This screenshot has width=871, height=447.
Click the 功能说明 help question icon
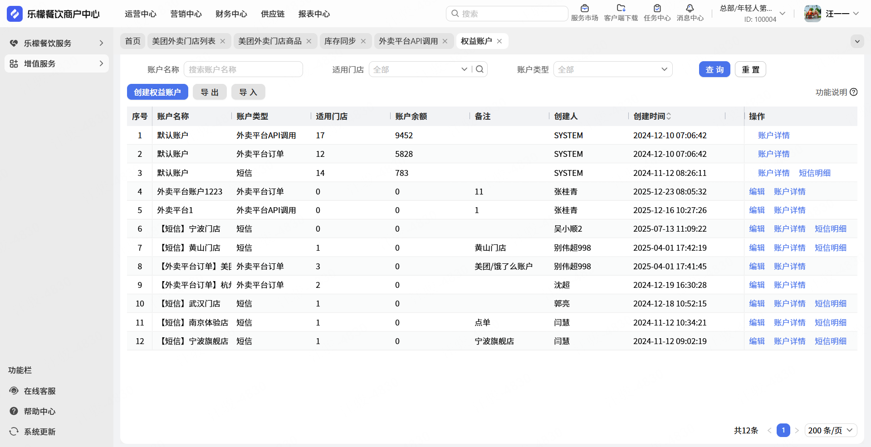tap(853, 92)
